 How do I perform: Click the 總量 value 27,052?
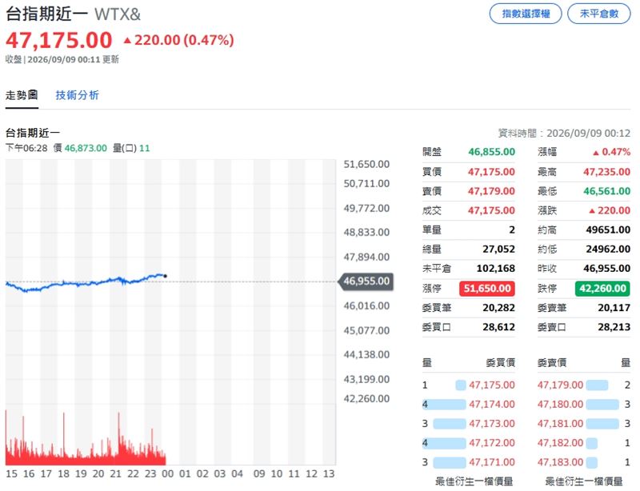click(498, 249)
